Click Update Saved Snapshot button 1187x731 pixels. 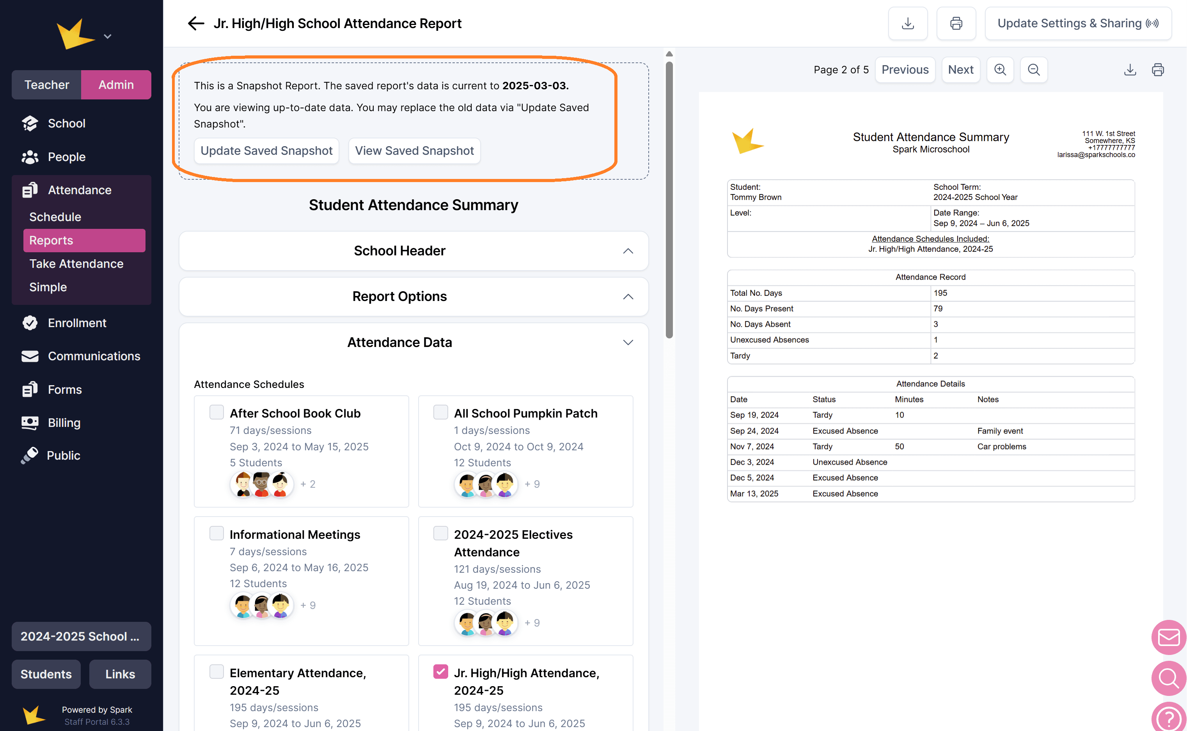coord(266,151)
